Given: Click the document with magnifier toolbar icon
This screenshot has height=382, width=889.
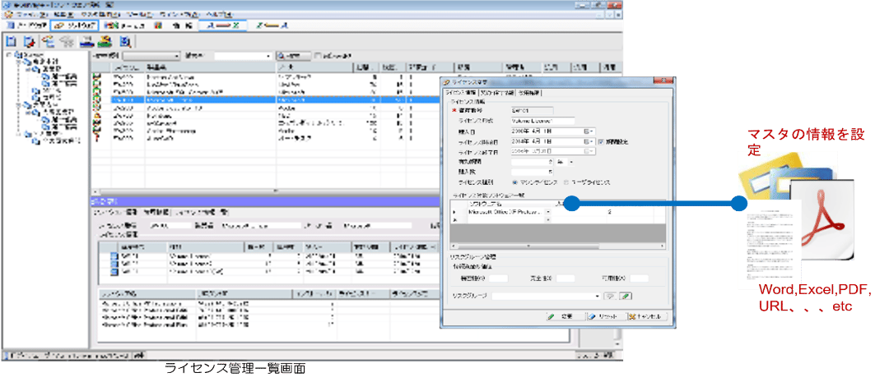Looking at the screenshot, I should pos(125,41).
